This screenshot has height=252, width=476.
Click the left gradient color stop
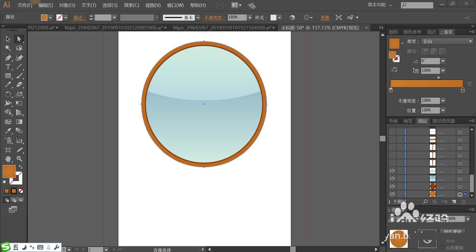click(391, 90)
